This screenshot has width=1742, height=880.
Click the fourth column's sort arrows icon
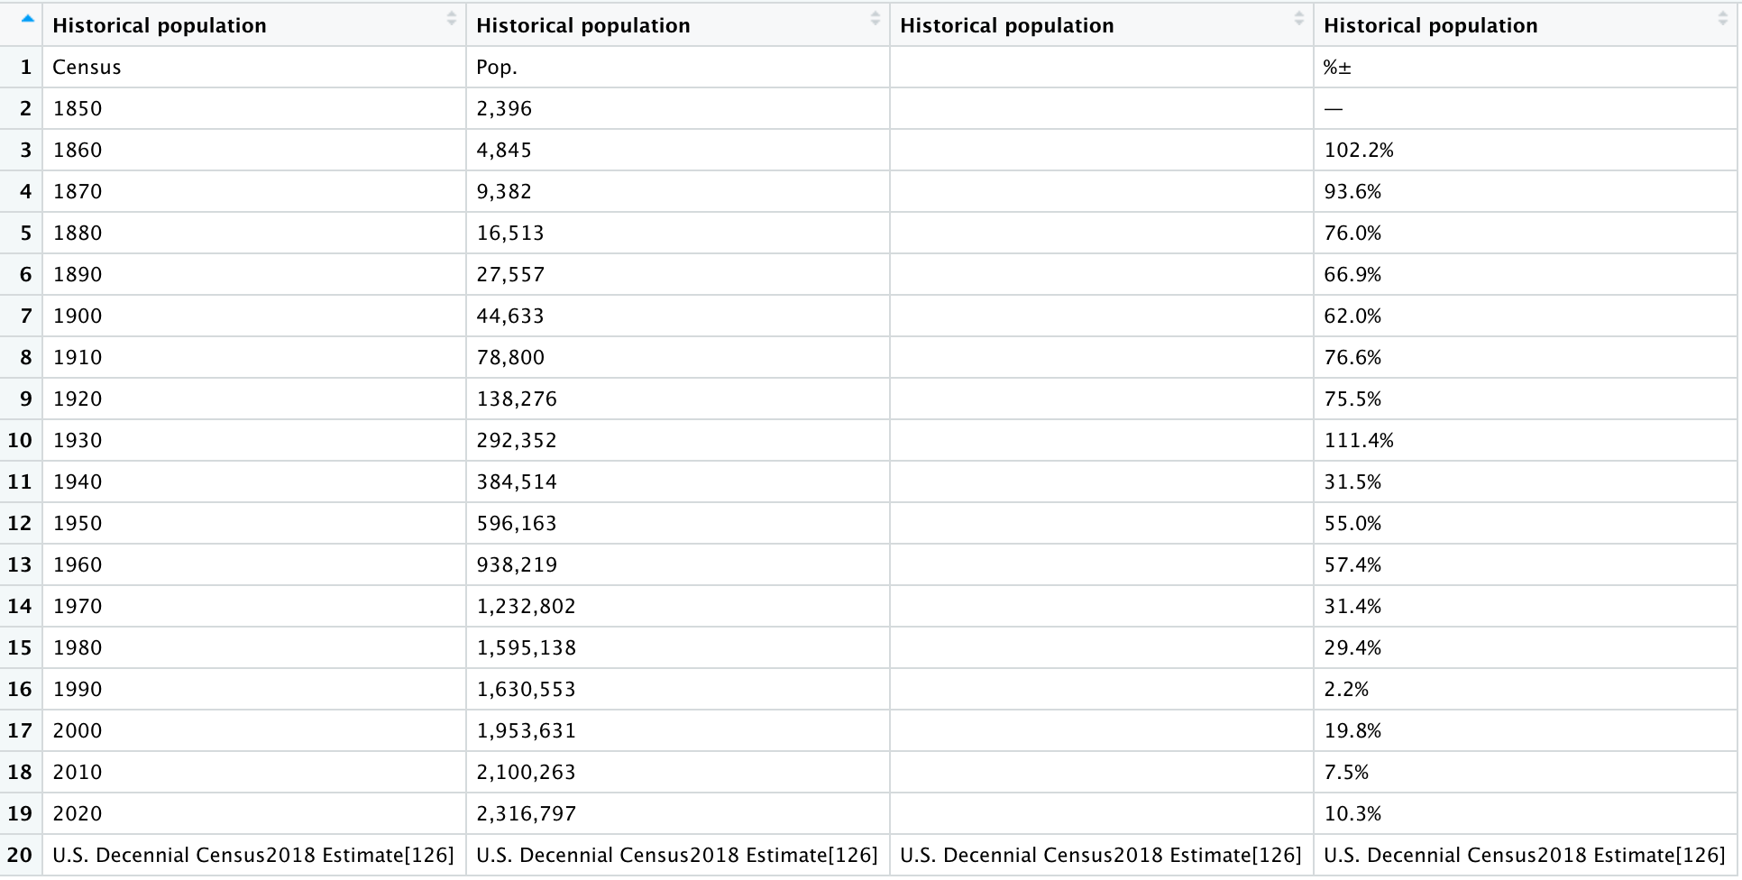pyautogui.click(x=1722, y=18)
